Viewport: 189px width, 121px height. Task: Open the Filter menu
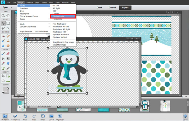pos(51,3)
